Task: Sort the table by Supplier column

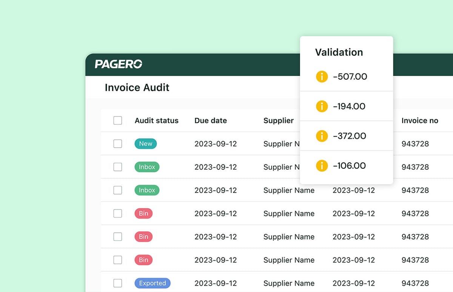Action: click(x=279, y=120)
